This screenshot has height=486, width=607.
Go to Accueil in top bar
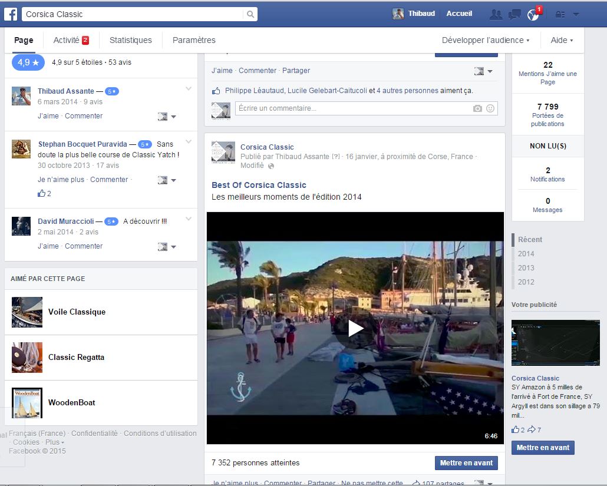click(x=459, y=14)
